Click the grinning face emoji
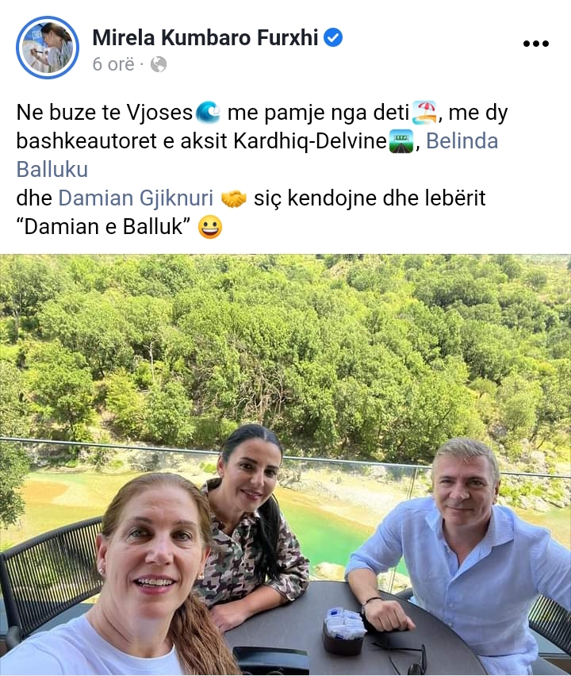The height and width of the screenshot is (676, 571). click(210, 227)
